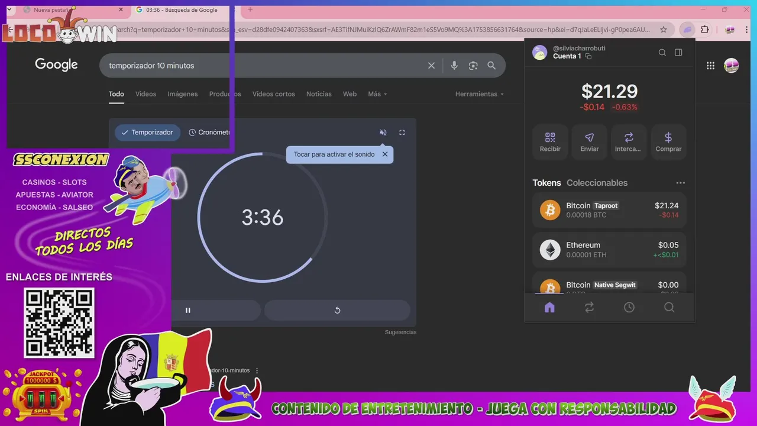The height and width of the screenshot is (426, 757).
Task: Open explore search in wallet bottom bar
Action: click(x=669, y=307)
